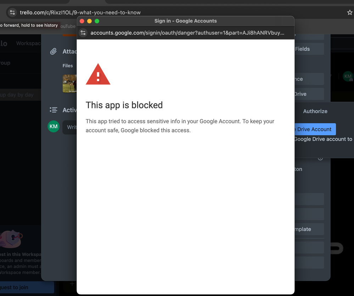This screenshot has height=296, width=354.
Task: Bookmark the Trello page with the star icon
Action: 350,12
